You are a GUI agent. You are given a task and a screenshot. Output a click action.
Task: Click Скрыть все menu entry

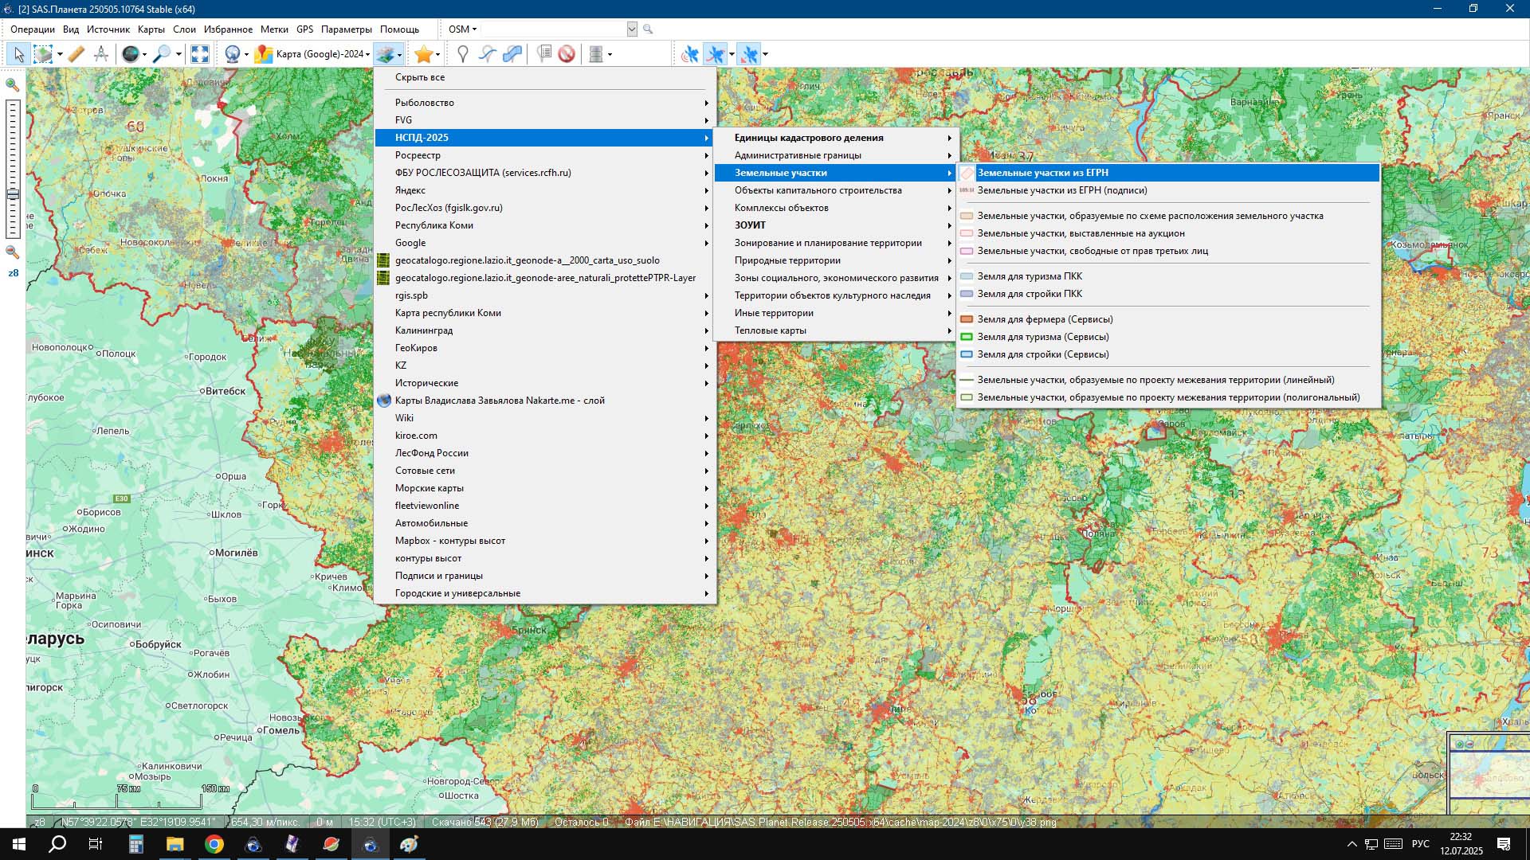tap(420, 77)
